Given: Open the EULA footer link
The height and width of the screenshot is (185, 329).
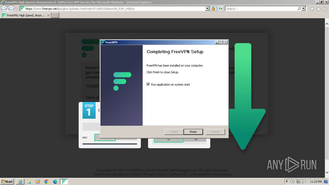Looking at the screenshot, I should 136,174.
